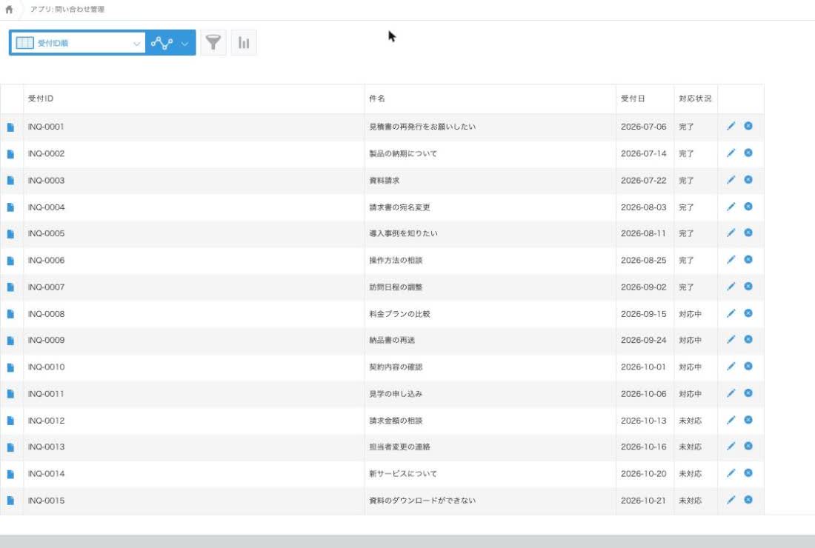
Task: Open record details for INQ-0003
Action: click(10, 181)
